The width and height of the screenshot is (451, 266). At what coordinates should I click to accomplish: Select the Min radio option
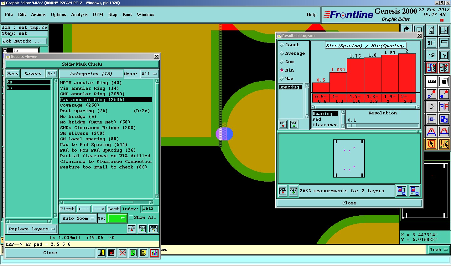[x=287, y=70]
